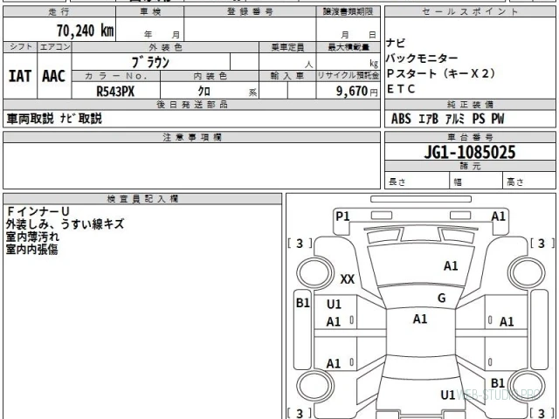The image size is (559, 419).
Task: Click the 後日発送部品 header
Action: click(192, 105)
